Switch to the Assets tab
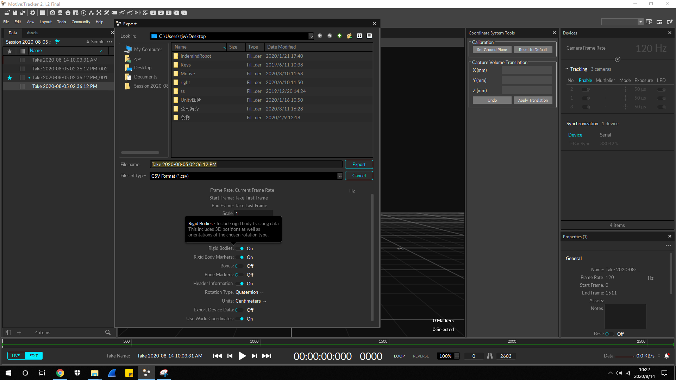The height and width of the screenshot is (380, 676). pyautogui.click(x=32, y=33)
